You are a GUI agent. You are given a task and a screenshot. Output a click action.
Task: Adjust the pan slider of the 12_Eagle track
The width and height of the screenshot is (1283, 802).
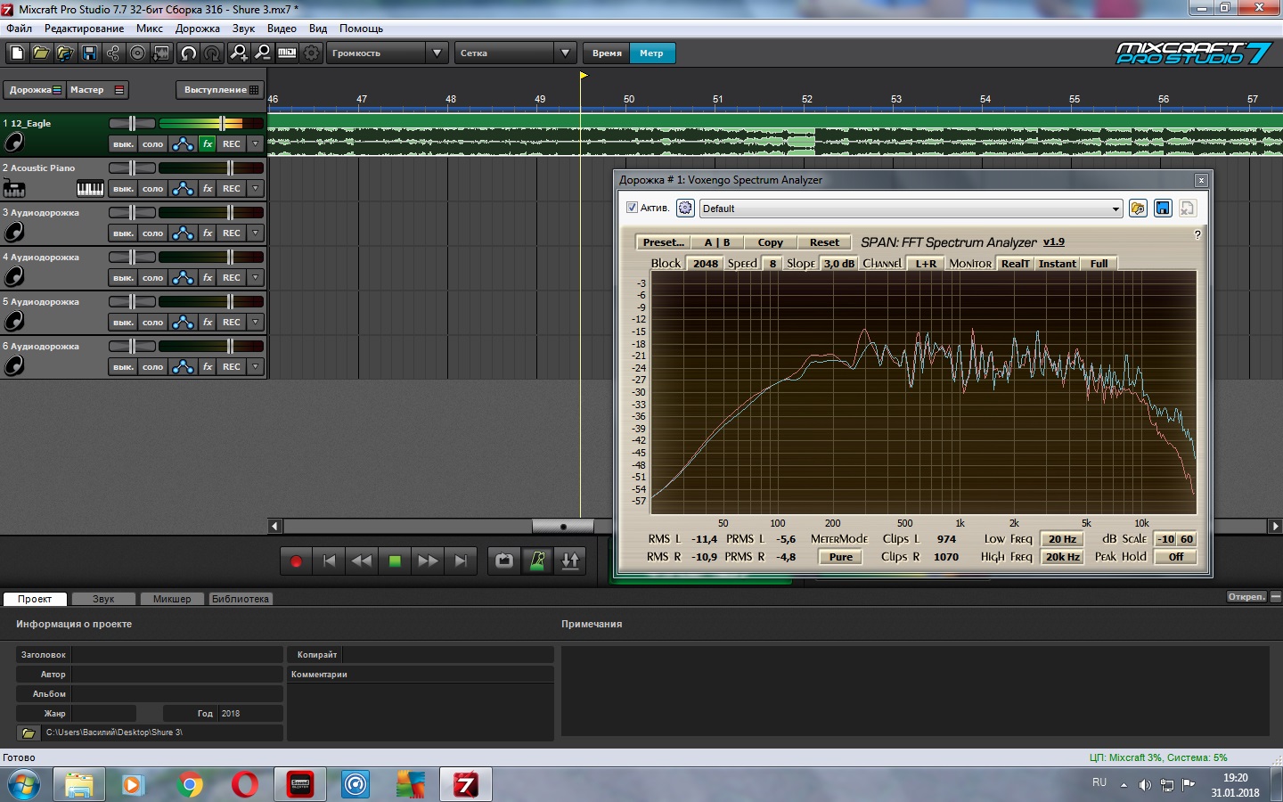132,123
